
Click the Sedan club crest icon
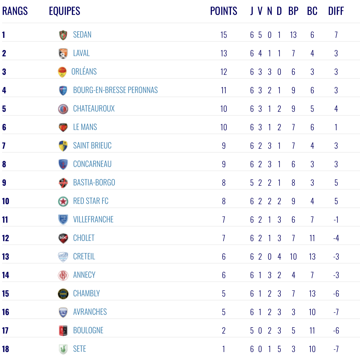coord(63,35)
